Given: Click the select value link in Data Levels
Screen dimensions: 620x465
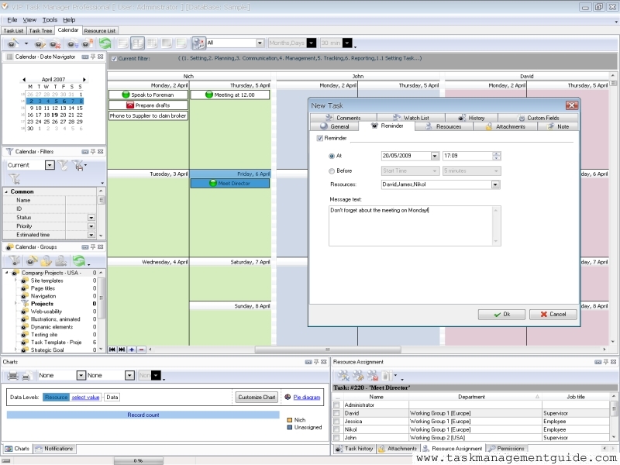Looking at the screenshot, I should 85,397.
